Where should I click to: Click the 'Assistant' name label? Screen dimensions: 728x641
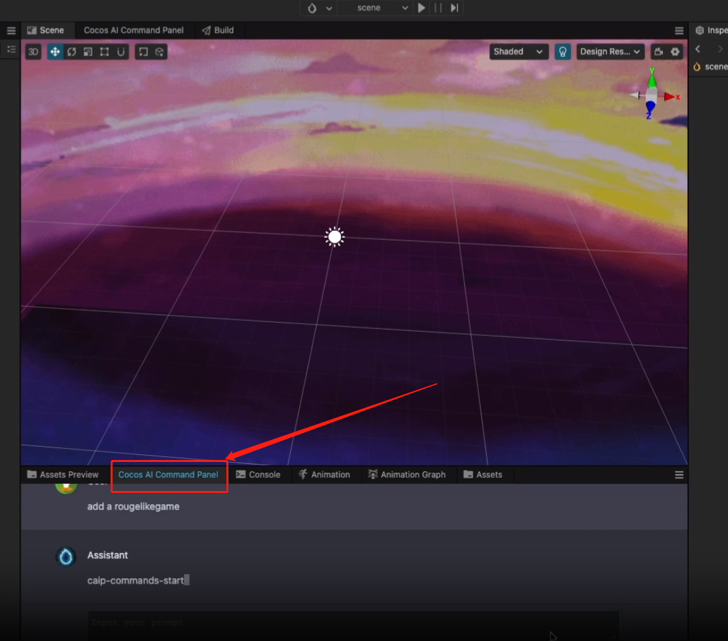tap(108, 555)
